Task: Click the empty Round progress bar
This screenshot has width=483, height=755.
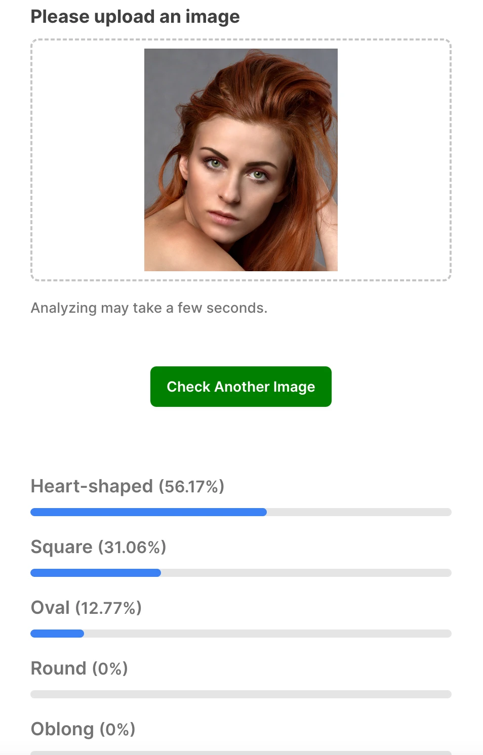Action: (241, 694)
